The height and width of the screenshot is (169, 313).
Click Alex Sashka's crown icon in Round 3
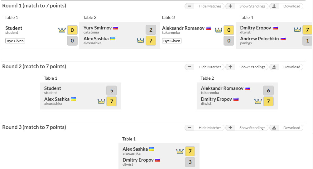[180, 151]
